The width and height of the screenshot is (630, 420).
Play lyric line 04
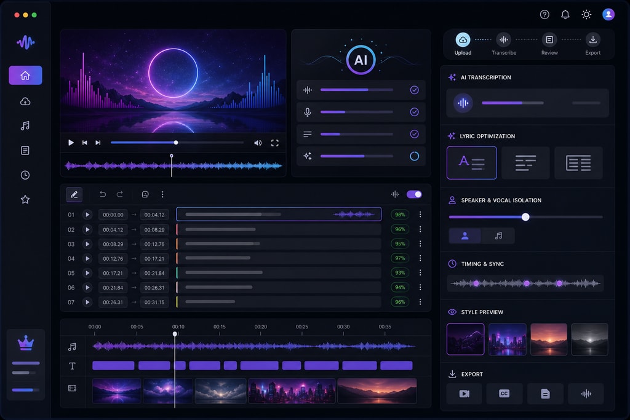pos(87,259)
